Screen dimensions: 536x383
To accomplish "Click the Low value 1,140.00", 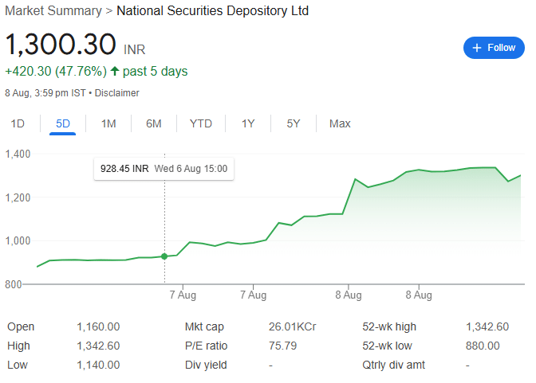I will coord(98,365).
